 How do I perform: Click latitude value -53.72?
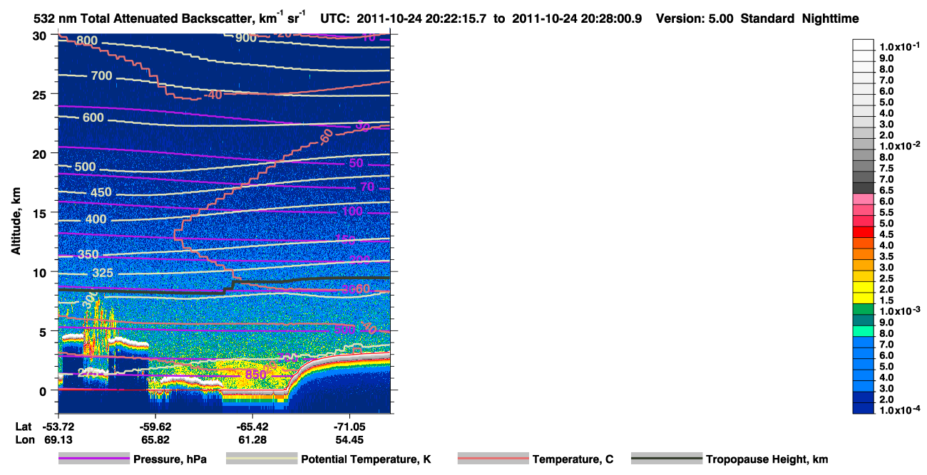click(58, 427)
